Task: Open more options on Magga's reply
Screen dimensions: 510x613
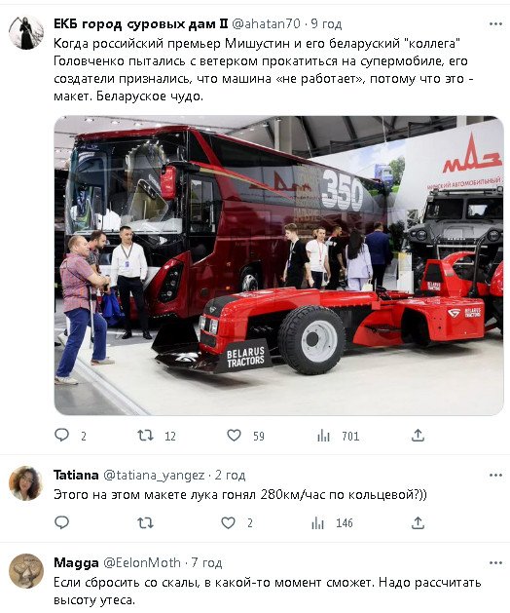Action: coord(495,563)
